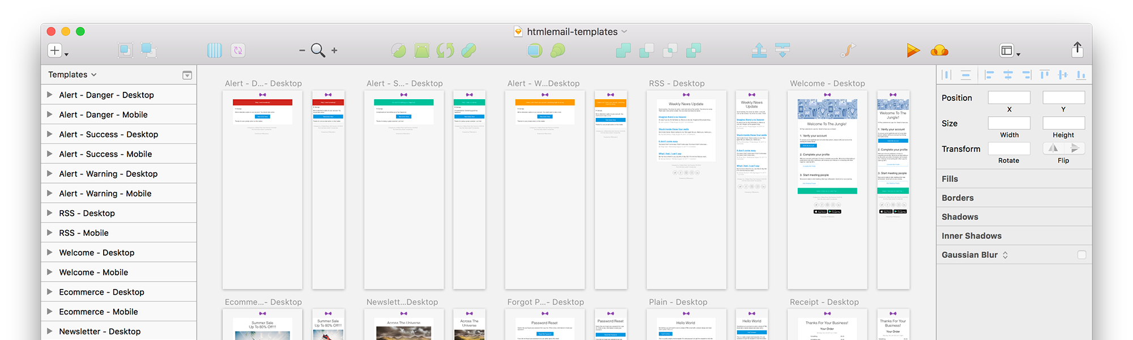Move layer Forward with up-arrow icon
The width and height of the screenshot is (1133, 340).
pyautogui.click(x=759, y=50)
